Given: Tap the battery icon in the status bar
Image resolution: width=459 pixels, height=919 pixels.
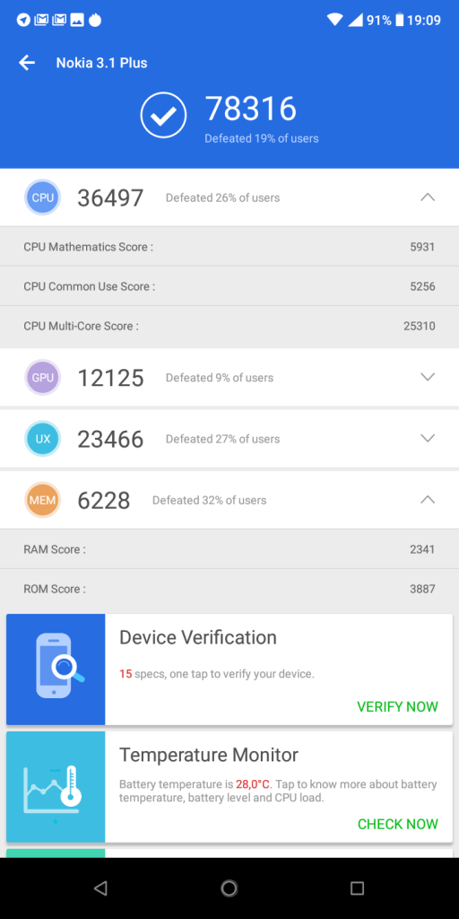Looking at the screenshot, I should pos(399,21).
